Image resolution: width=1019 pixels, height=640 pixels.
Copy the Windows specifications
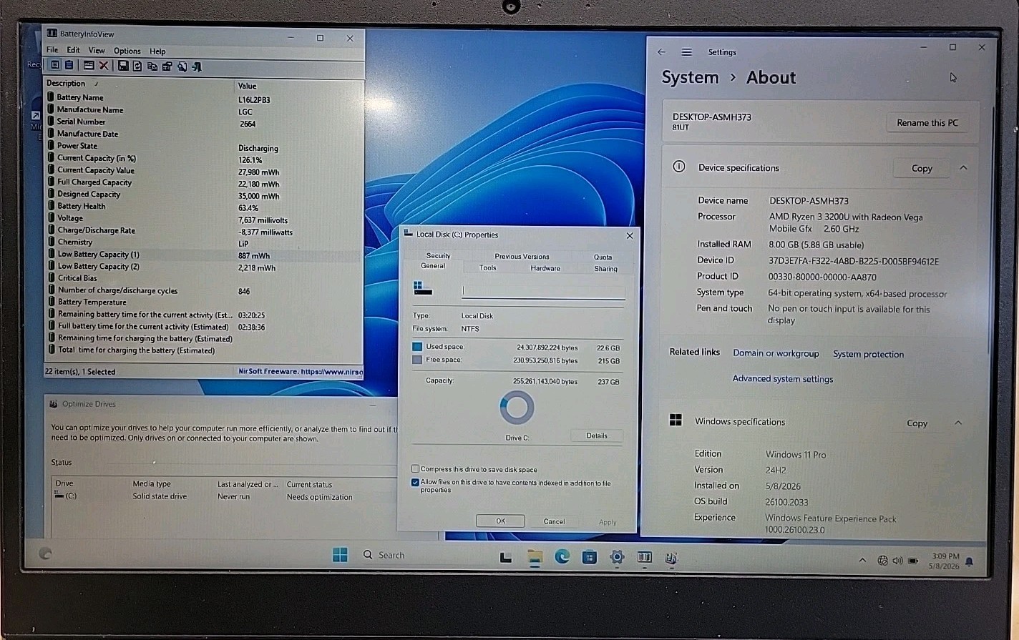[917, 423]
